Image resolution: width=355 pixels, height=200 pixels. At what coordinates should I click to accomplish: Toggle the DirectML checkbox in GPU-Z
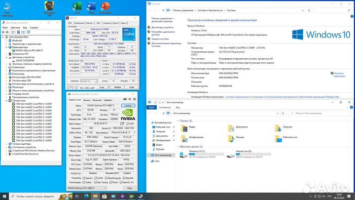(124, 178)
